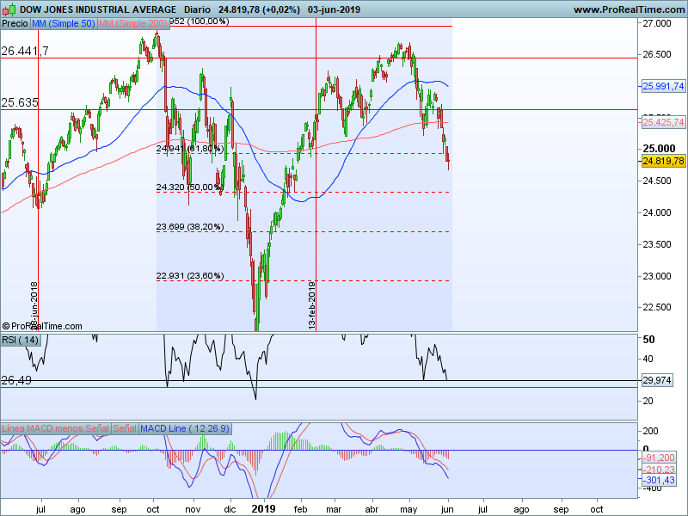Click the 22.931 (23,60%) Fibonacci label

[x=190, y=275]
